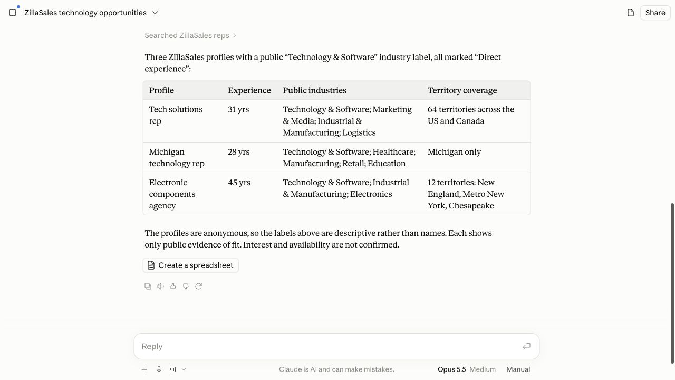This screenshot has height=380, width=675.
Task: Click the Share button
Action: pyautogui.click(x=655, y=13)
